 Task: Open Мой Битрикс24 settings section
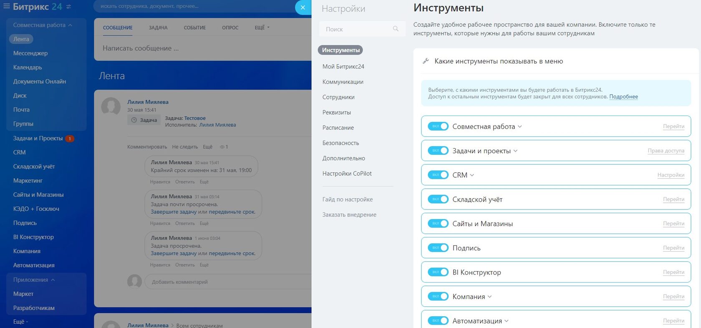click(343, 66)
